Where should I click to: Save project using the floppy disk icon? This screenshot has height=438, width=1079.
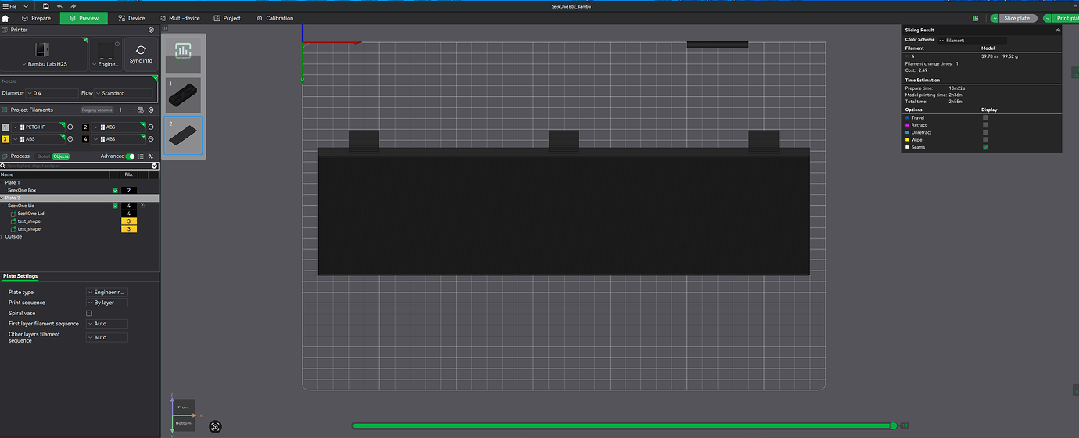46,5
